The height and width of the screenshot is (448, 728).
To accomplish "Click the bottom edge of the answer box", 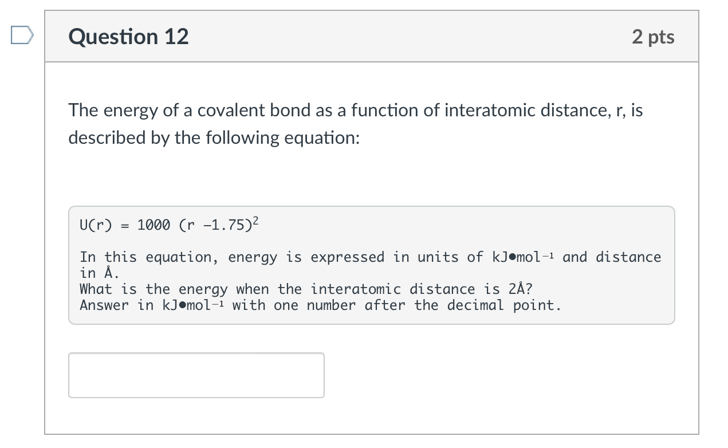I will pos(196,396).
